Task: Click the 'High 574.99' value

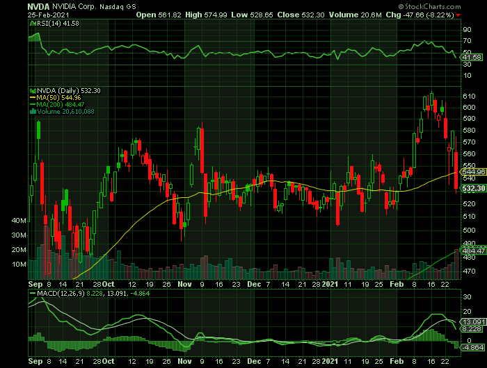Action: coord(206,15)
